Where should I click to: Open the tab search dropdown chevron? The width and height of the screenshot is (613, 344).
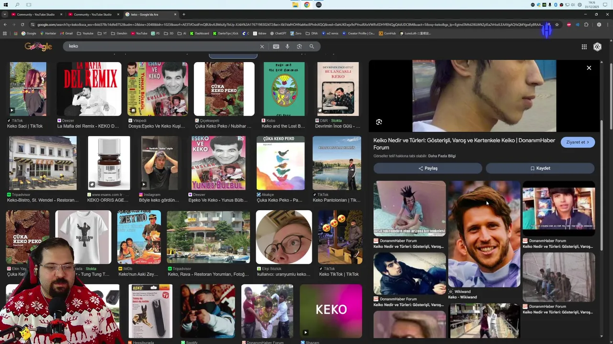[x=5, y=14]
